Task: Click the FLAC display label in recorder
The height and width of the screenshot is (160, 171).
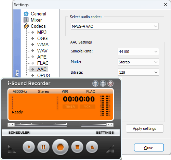Action: 91,91
